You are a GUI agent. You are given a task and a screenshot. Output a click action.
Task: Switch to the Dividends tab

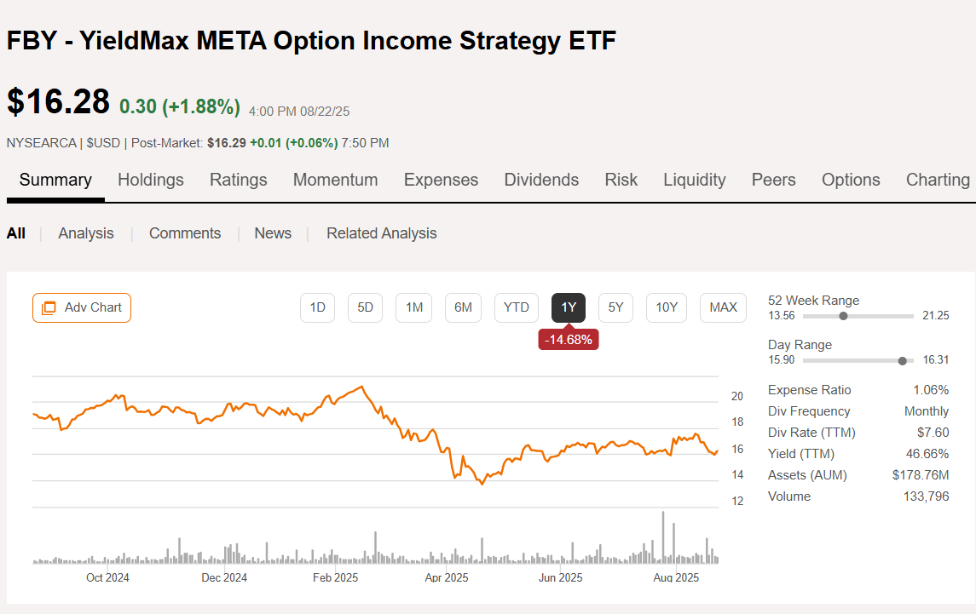(x=541, y=180)
